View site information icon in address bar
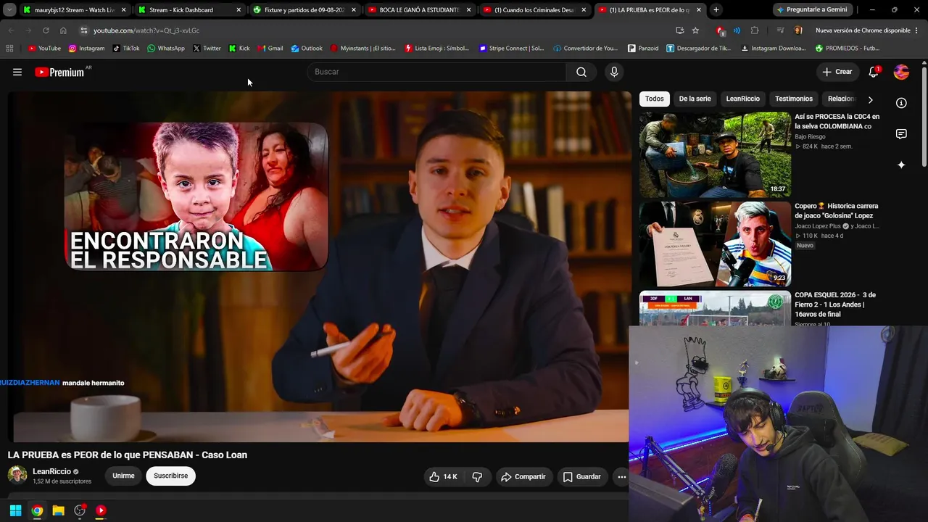Screen dimensions: 928x522 83,30
